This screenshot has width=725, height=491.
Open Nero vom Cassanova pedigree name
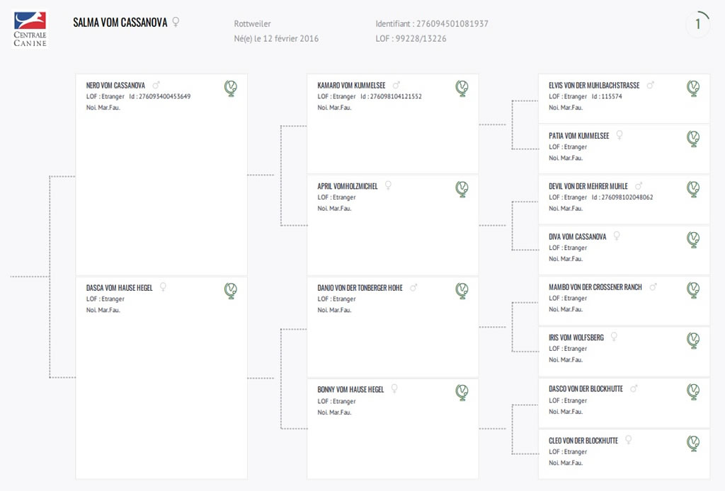115,86
